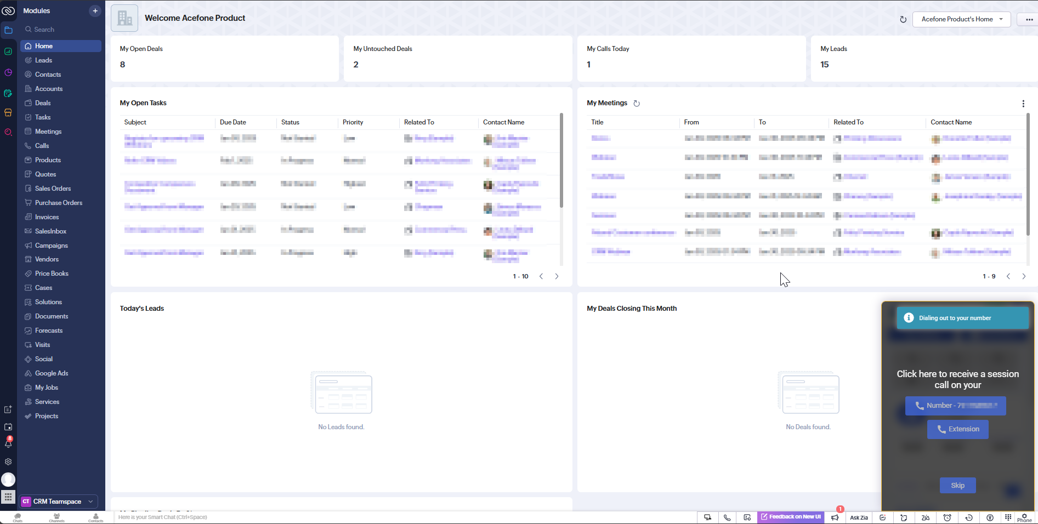The width and height of the screenshot is (1038, 524).
Task: Click the user profile avatar
Action: pyautogui.click(x=8, y=480)
